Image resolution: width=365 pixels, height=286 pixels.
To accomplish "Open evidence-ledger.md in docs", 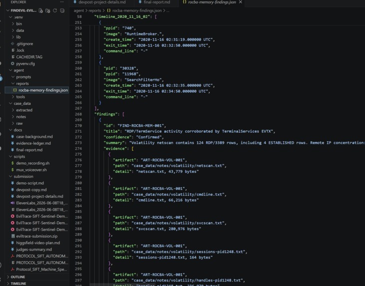I will (x=33, y=143).
